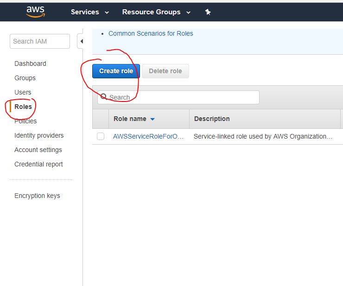Open Users section
Image resolution: width=343 pixels, height=286 pixels.
point(23,92)
